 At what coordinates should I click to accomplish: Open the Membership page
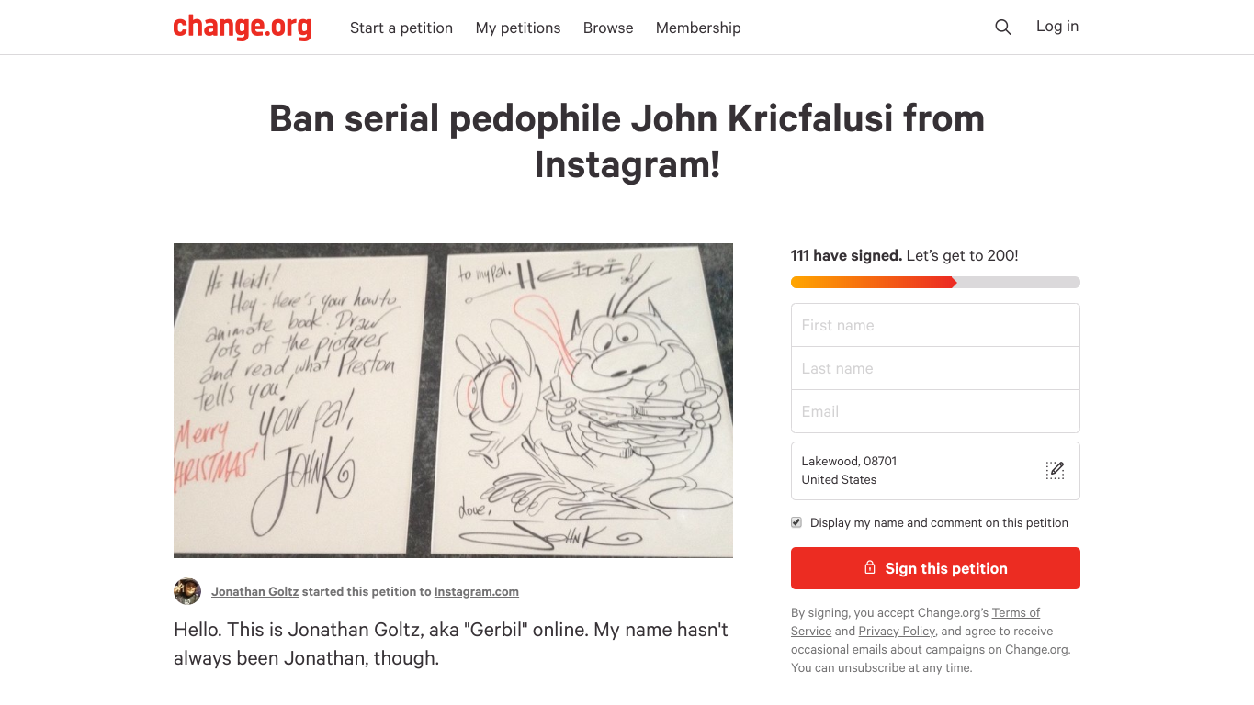(x=698, y=28)
